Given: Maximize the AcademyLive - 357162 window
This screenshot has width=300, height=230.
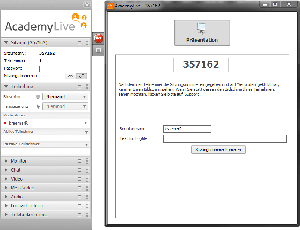Looking at the screenshot, I should (275, 4).
